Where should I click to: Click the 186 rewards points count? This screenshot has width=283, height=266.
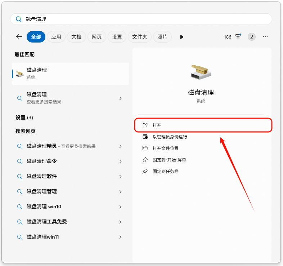pos(228,37)
